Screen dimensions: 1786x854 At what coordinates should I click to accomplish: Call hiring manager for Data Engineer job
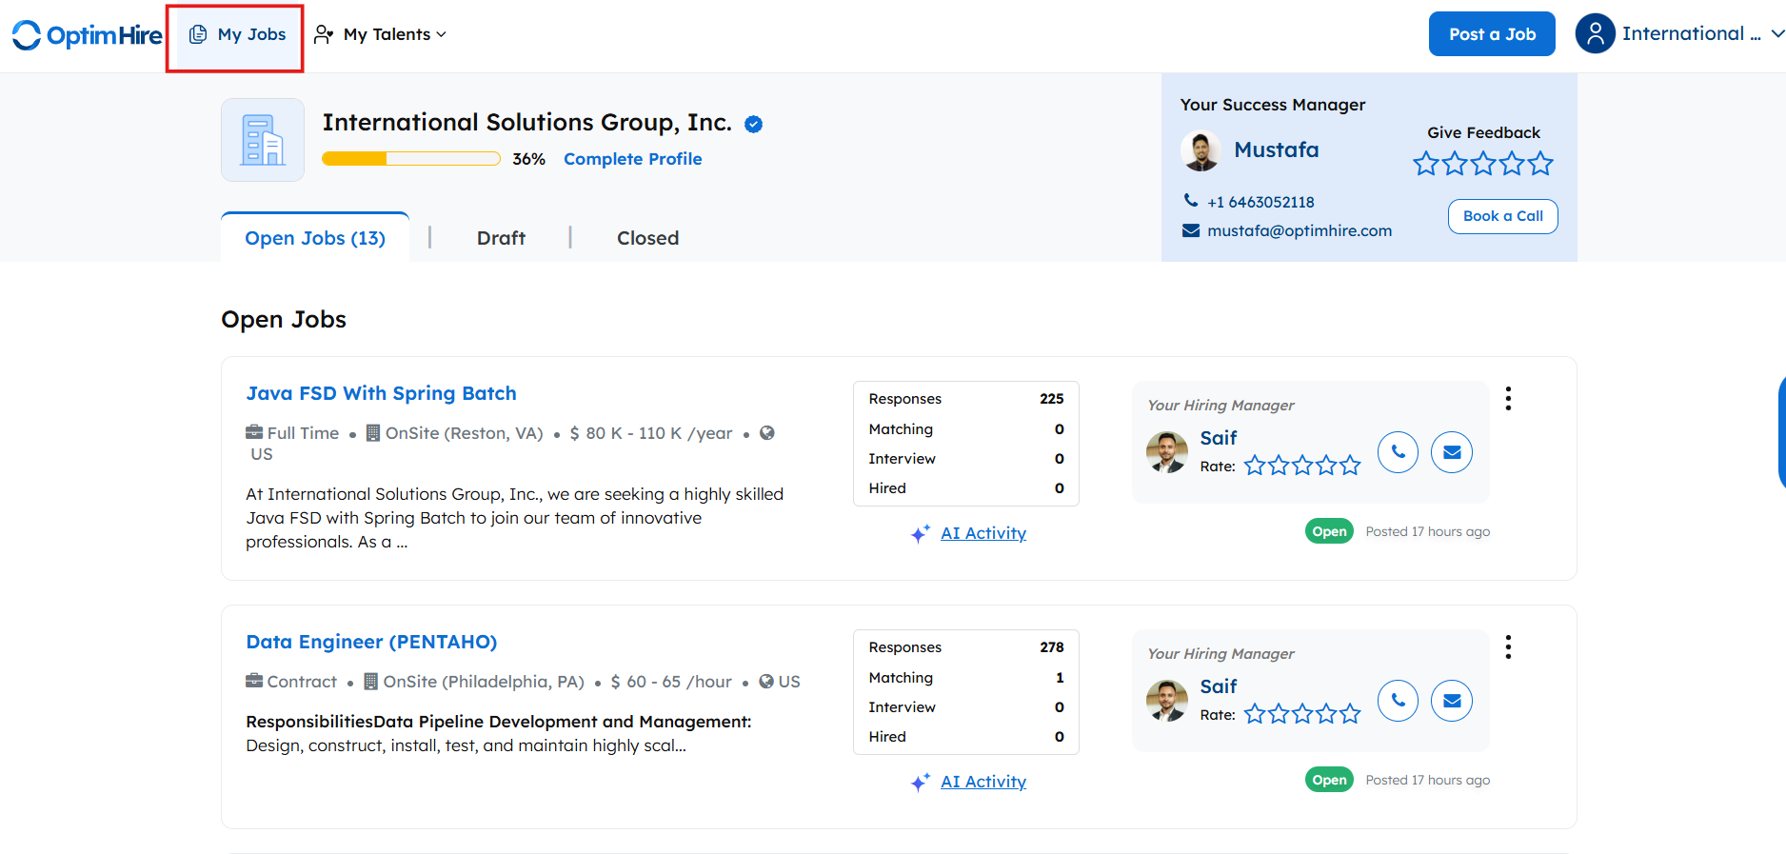click(1398, 701)
